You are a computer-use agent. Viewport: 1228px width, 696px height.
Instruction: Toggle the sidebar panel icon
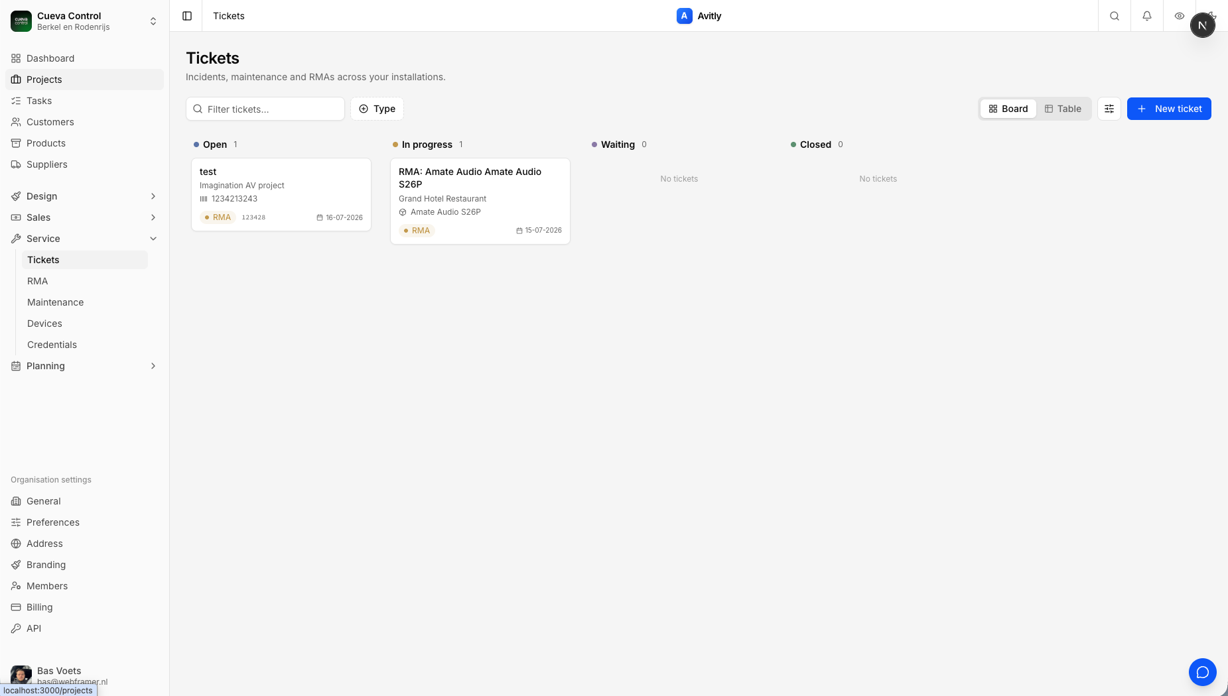coord(187,16)
